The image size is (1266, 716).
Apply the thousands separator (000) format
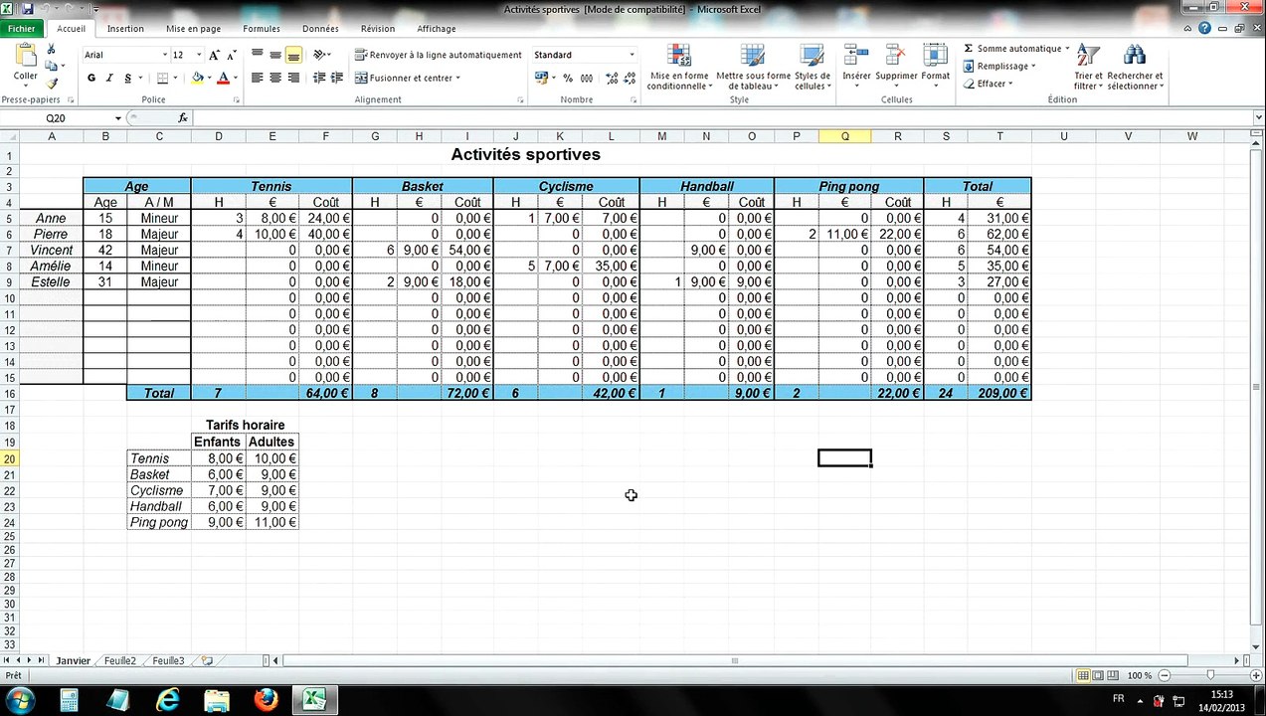click(587, 78)
